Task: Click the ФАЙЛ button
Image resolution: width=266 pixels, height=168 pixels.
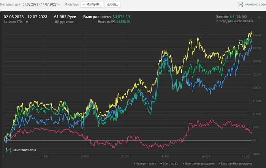Action: 112,5
